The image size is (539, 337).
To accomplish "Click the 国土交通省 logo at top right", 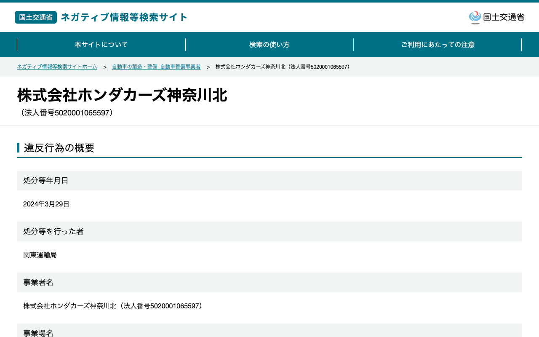I will pyautogui.click(x=496, y=17).
